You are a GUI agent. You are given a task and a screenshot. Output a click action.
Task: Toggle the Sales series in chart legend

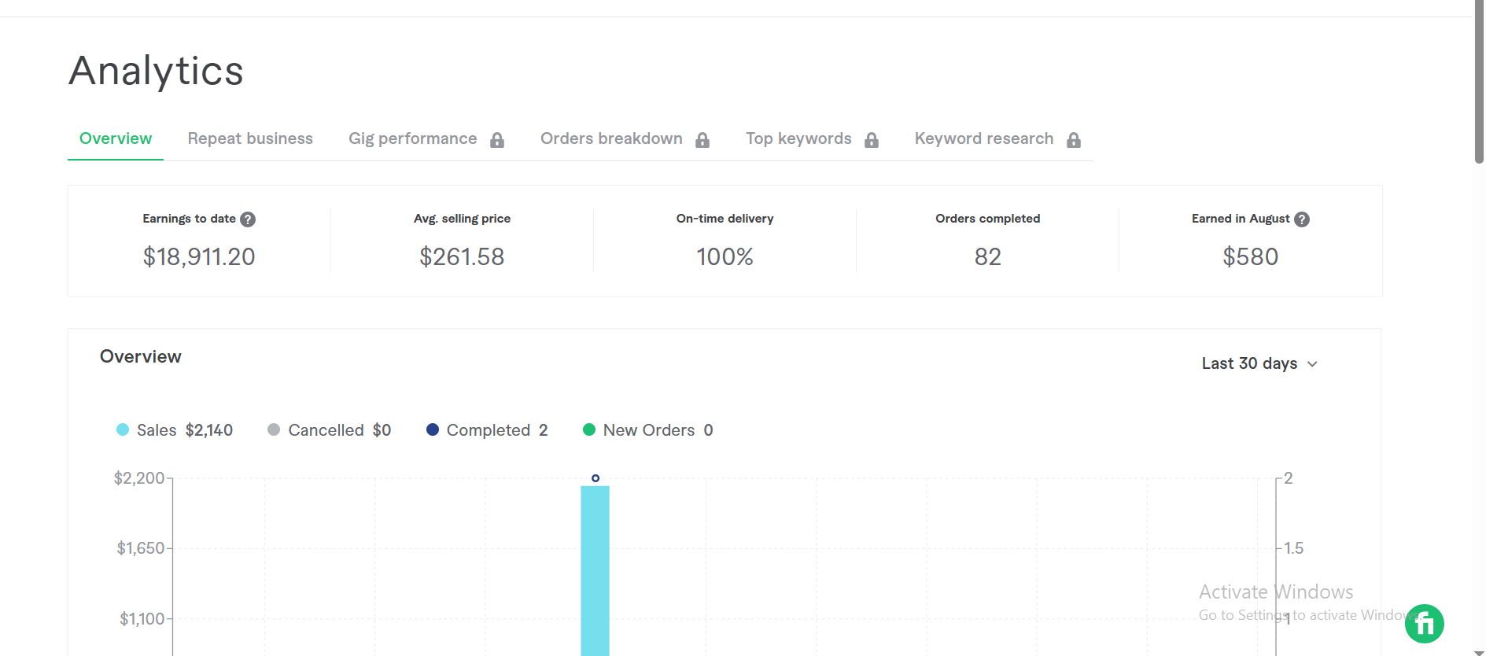(x=174, y=430)
